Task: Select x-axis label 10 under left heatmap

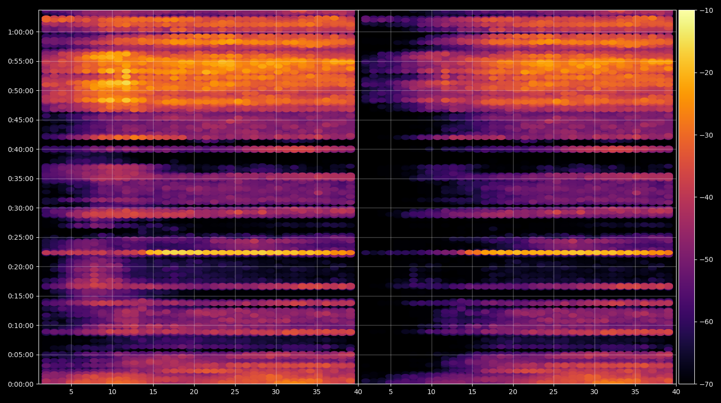Action: click(112, 392)
